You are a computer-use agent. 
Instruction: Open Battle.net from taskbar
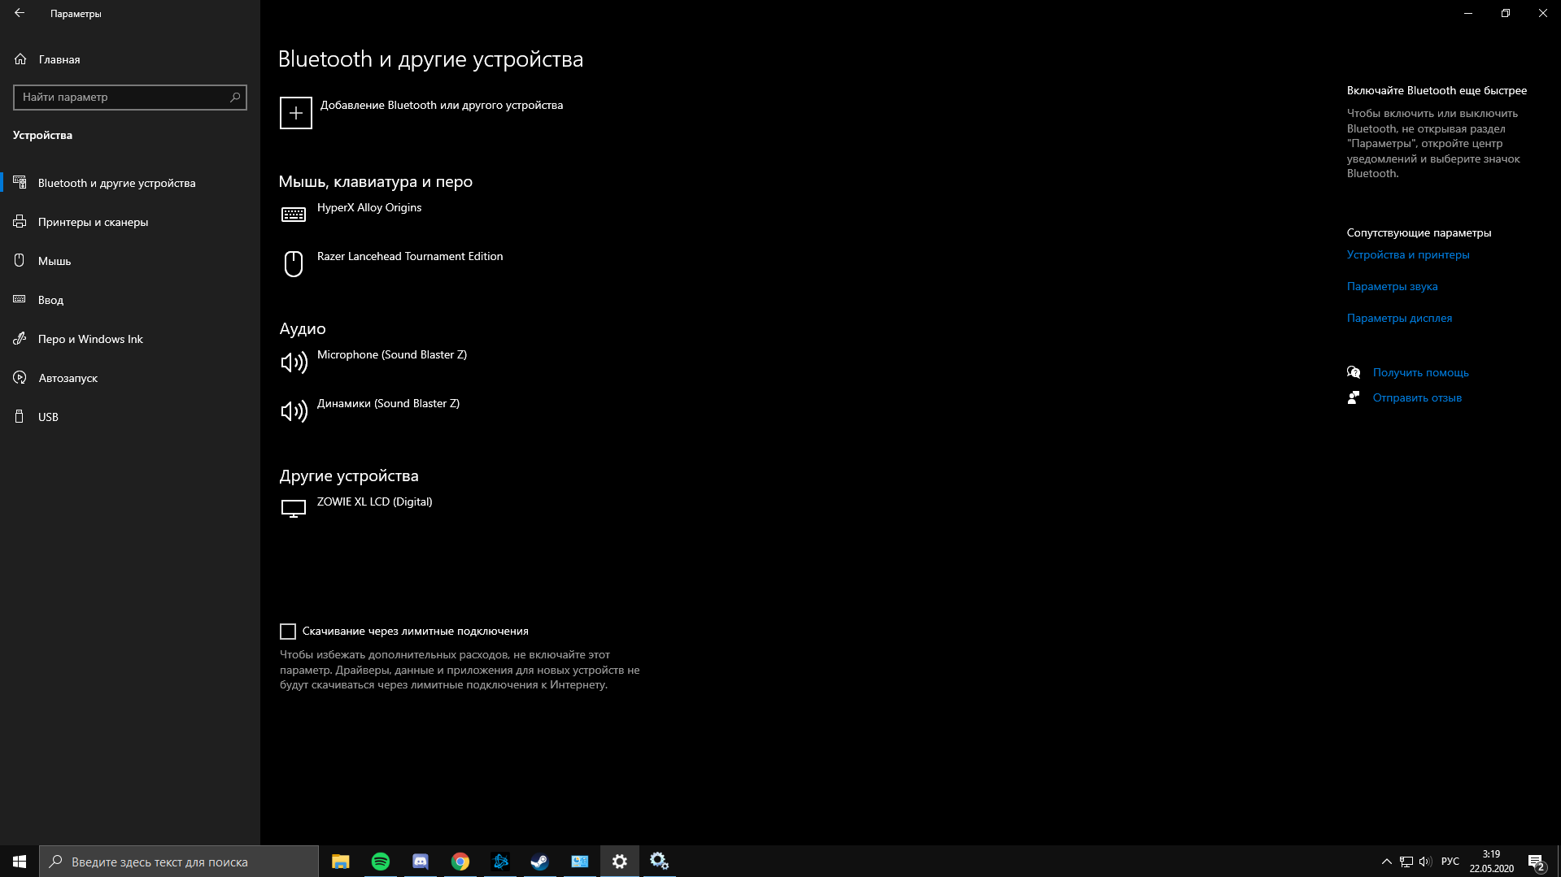[x=500, y=862]
